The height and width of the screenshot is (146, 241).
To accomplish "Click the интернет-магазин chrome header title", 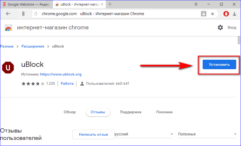I will tap(53, 28).
